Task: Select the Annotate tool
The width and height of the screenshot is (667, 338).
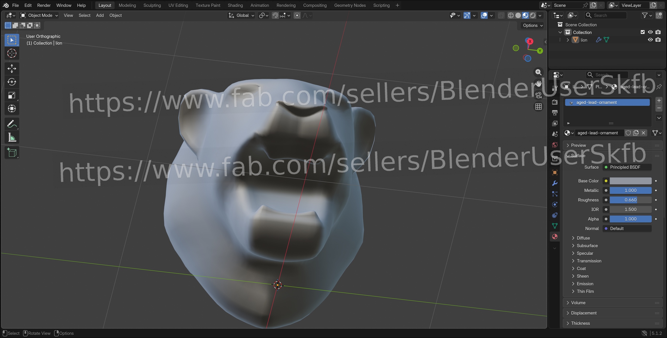Action: click(12, 124)
